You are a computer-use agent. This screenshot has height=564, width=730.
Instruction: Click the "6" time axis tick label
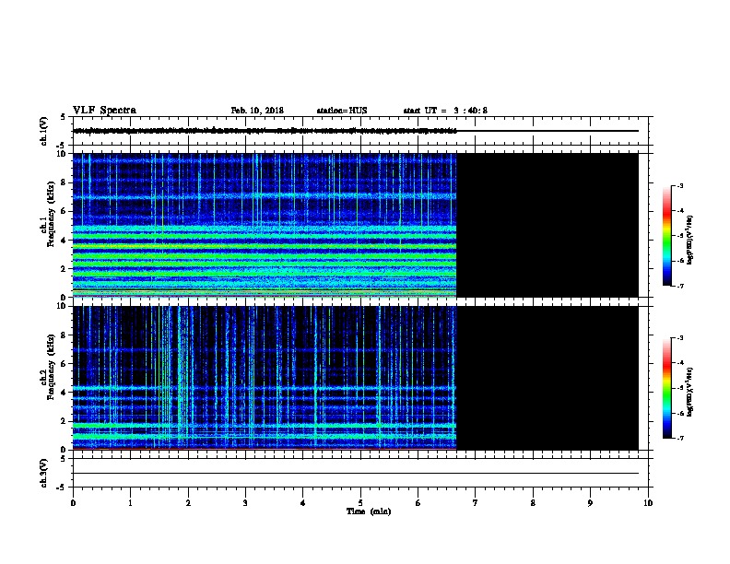(x=418, y=503)
